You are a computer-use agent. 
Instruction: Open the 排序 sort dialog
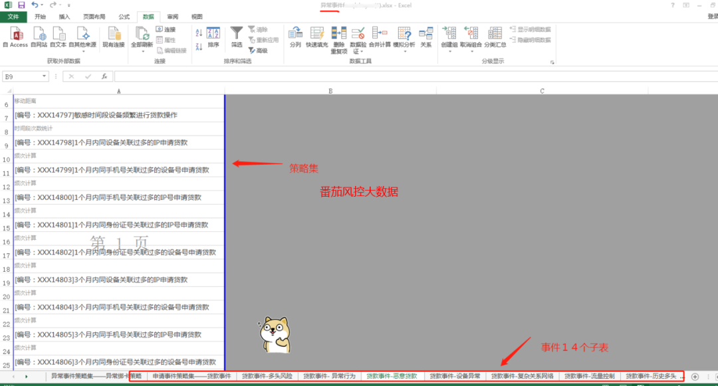[213, 37]
